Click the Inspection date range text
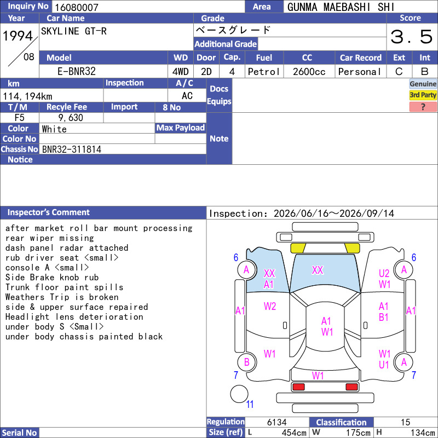438x438 pixels. click(x=302, y=214)
